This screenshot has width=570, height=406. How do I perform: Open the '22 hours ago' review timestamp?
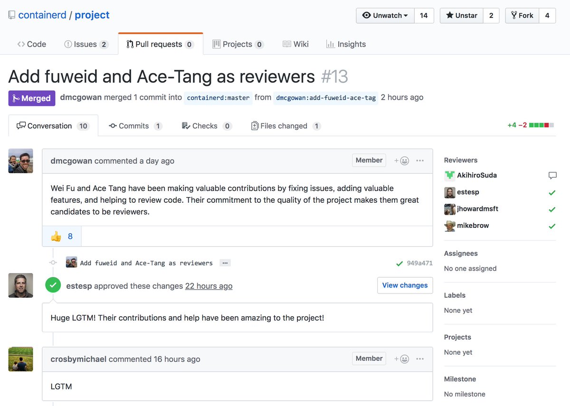coord(209,286)
